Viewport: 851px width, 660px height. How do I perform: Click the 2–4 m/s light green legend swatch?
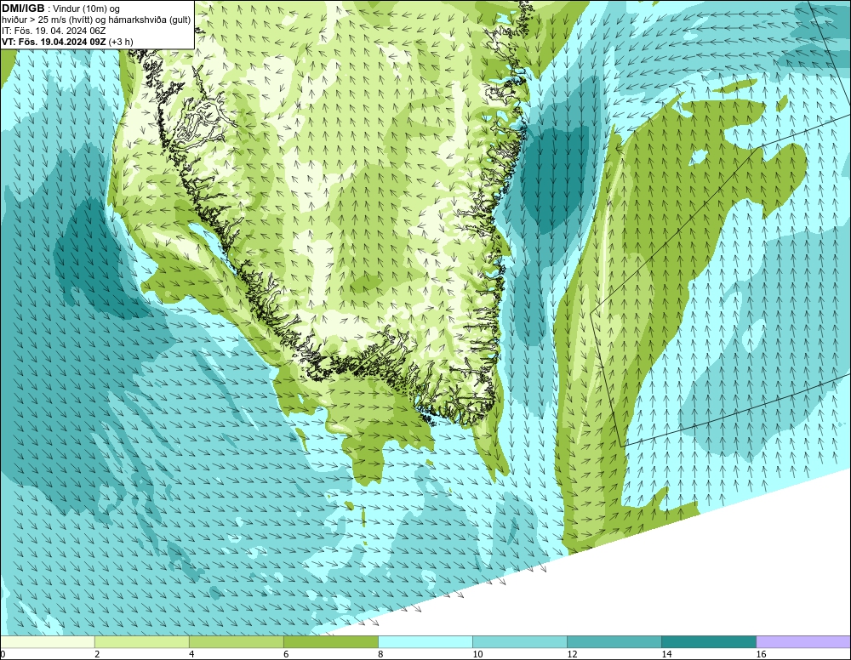(142, 642)
